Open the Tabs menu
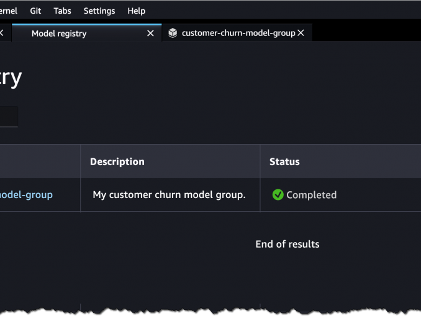The width and height of the screenshot is (421, 316). click(62, 11)
